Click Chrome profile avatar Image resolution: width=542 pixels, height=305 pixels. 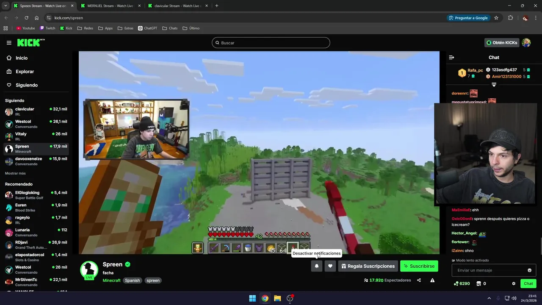click(525, 18)
